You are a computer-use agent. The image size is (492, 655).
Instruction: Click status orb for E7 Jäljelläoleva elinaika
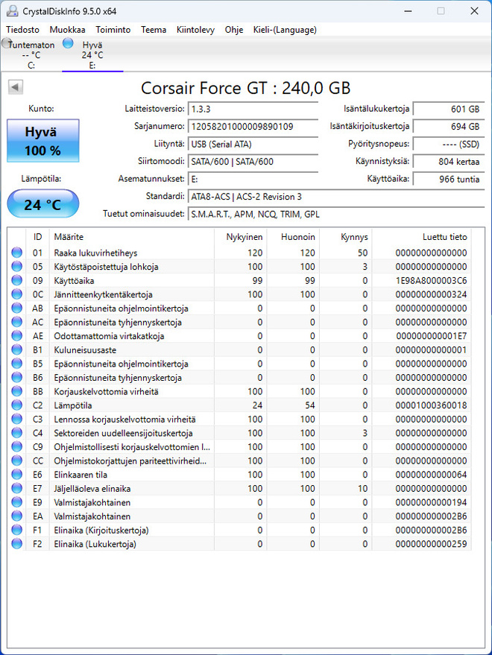[16, 488]
